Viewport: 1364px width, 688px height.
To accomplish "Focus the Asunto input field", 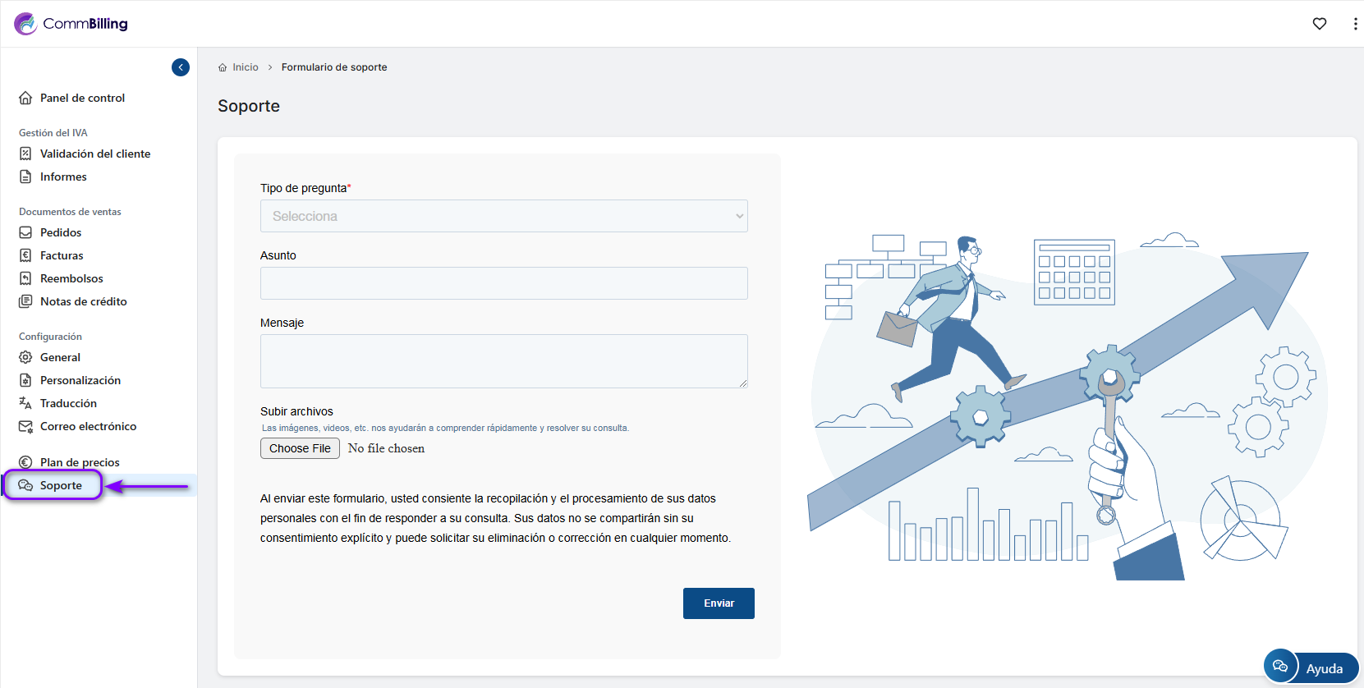I will point(503,283).
